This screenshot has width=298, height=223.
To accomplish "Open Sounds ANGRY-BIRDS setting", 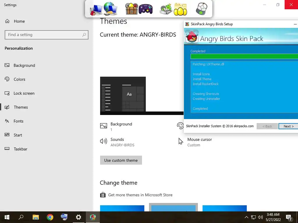I will coord(123,142).
